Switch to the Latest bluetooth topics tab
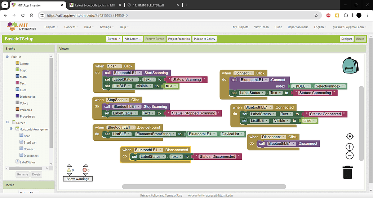The height and width of the screenshot is (198, 373). click(x=95, y=5)
